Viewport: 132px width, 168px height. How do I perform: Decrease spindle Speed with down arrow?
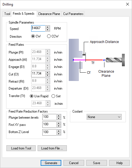48,30
